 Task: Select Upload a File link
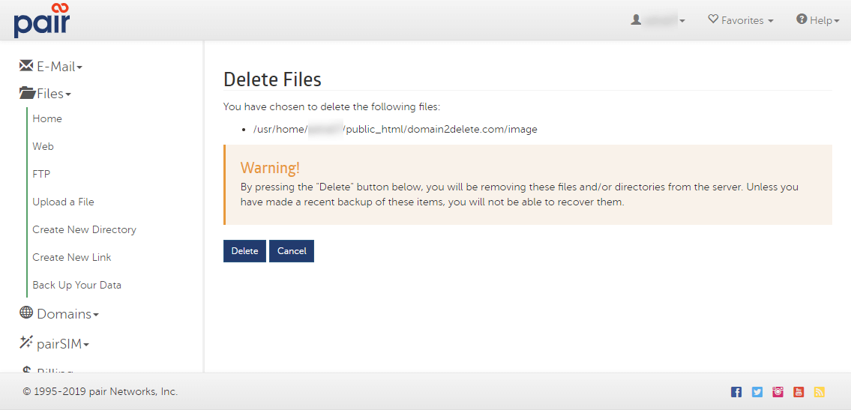[x=63, y=202]
